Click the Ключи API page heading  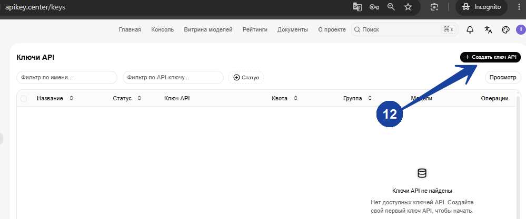35,58
